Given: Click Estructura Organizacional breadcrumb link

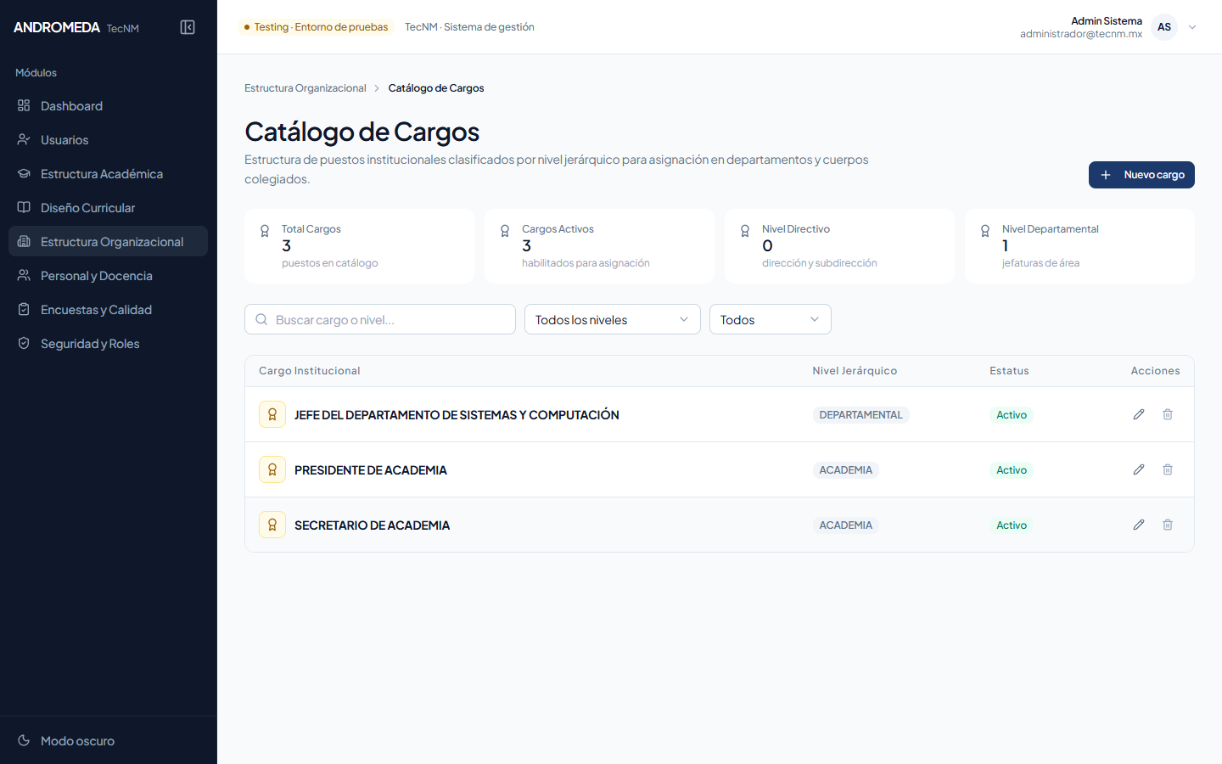Looking at the screenshot, I should 305,88.
